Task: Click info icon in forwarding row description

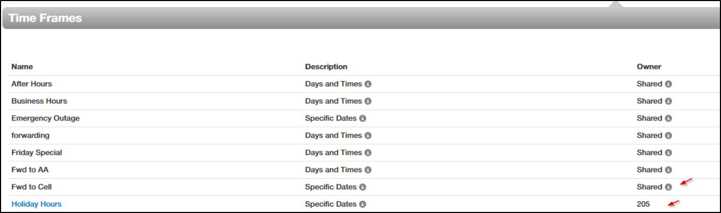Action: [368, 136]
